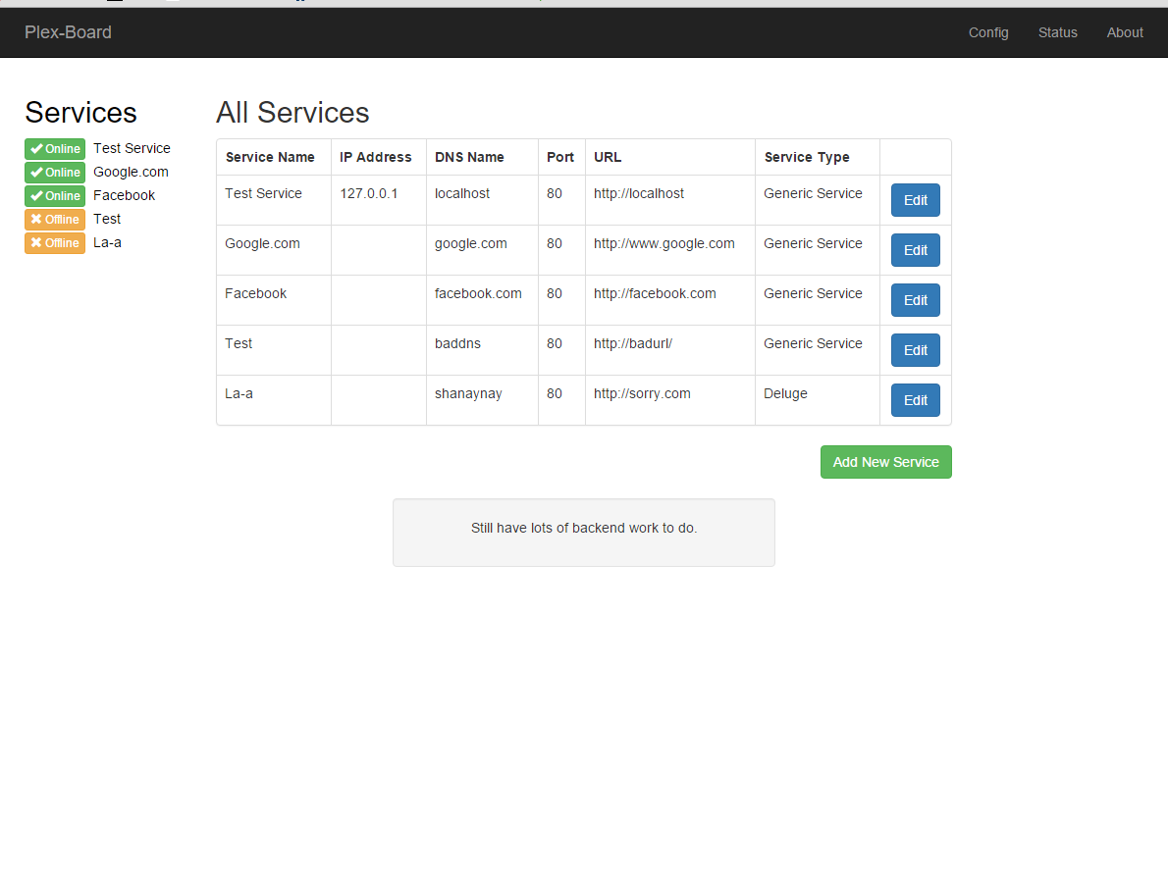Click the Online badge beside Google.com
The width and height of the screenshot is (1168, 870).
(55, 172)
